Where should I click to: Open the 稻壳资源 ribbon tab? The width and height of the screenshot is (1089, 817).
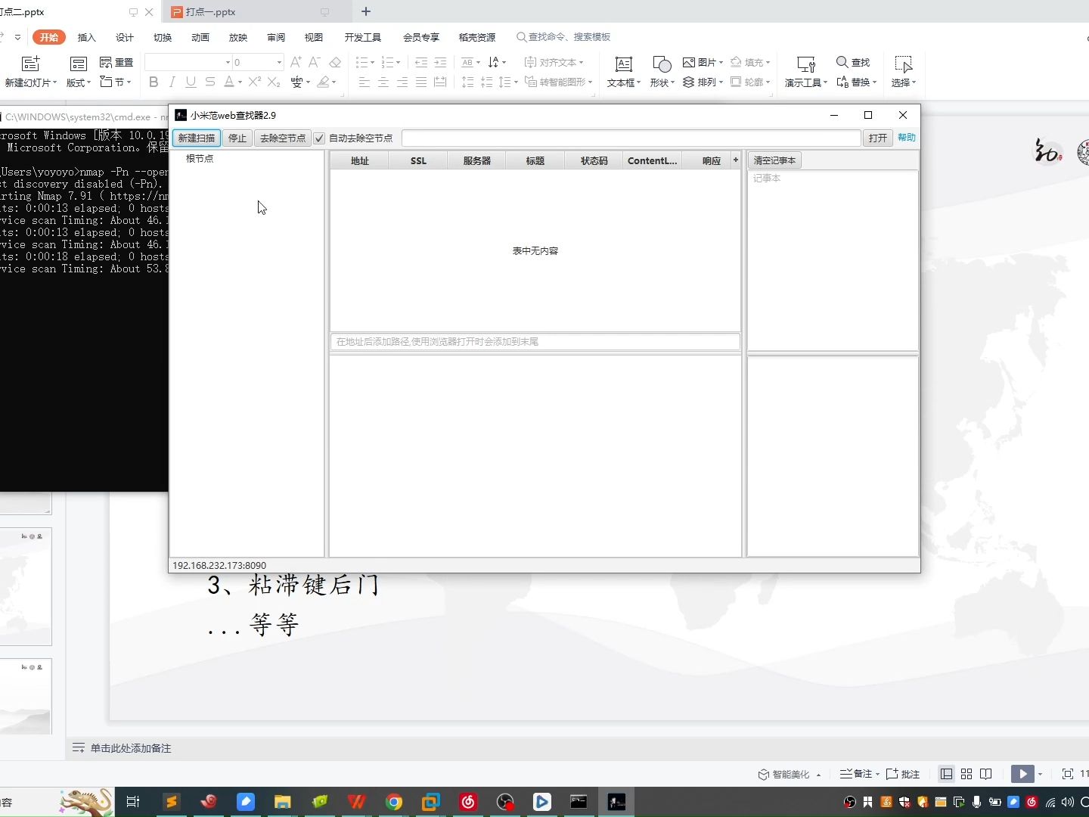click(x=477, y=37)
